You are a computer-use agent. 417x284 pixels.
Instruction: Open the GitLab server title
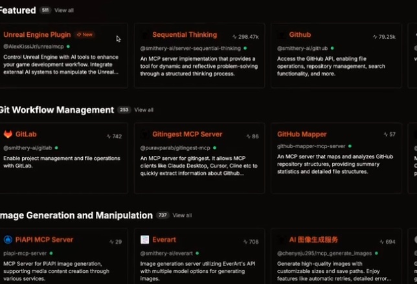26,134
